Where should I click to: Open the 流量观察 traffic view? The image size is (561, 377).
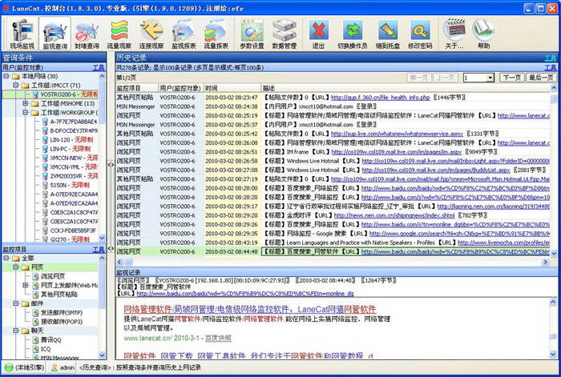coord(119,34)
